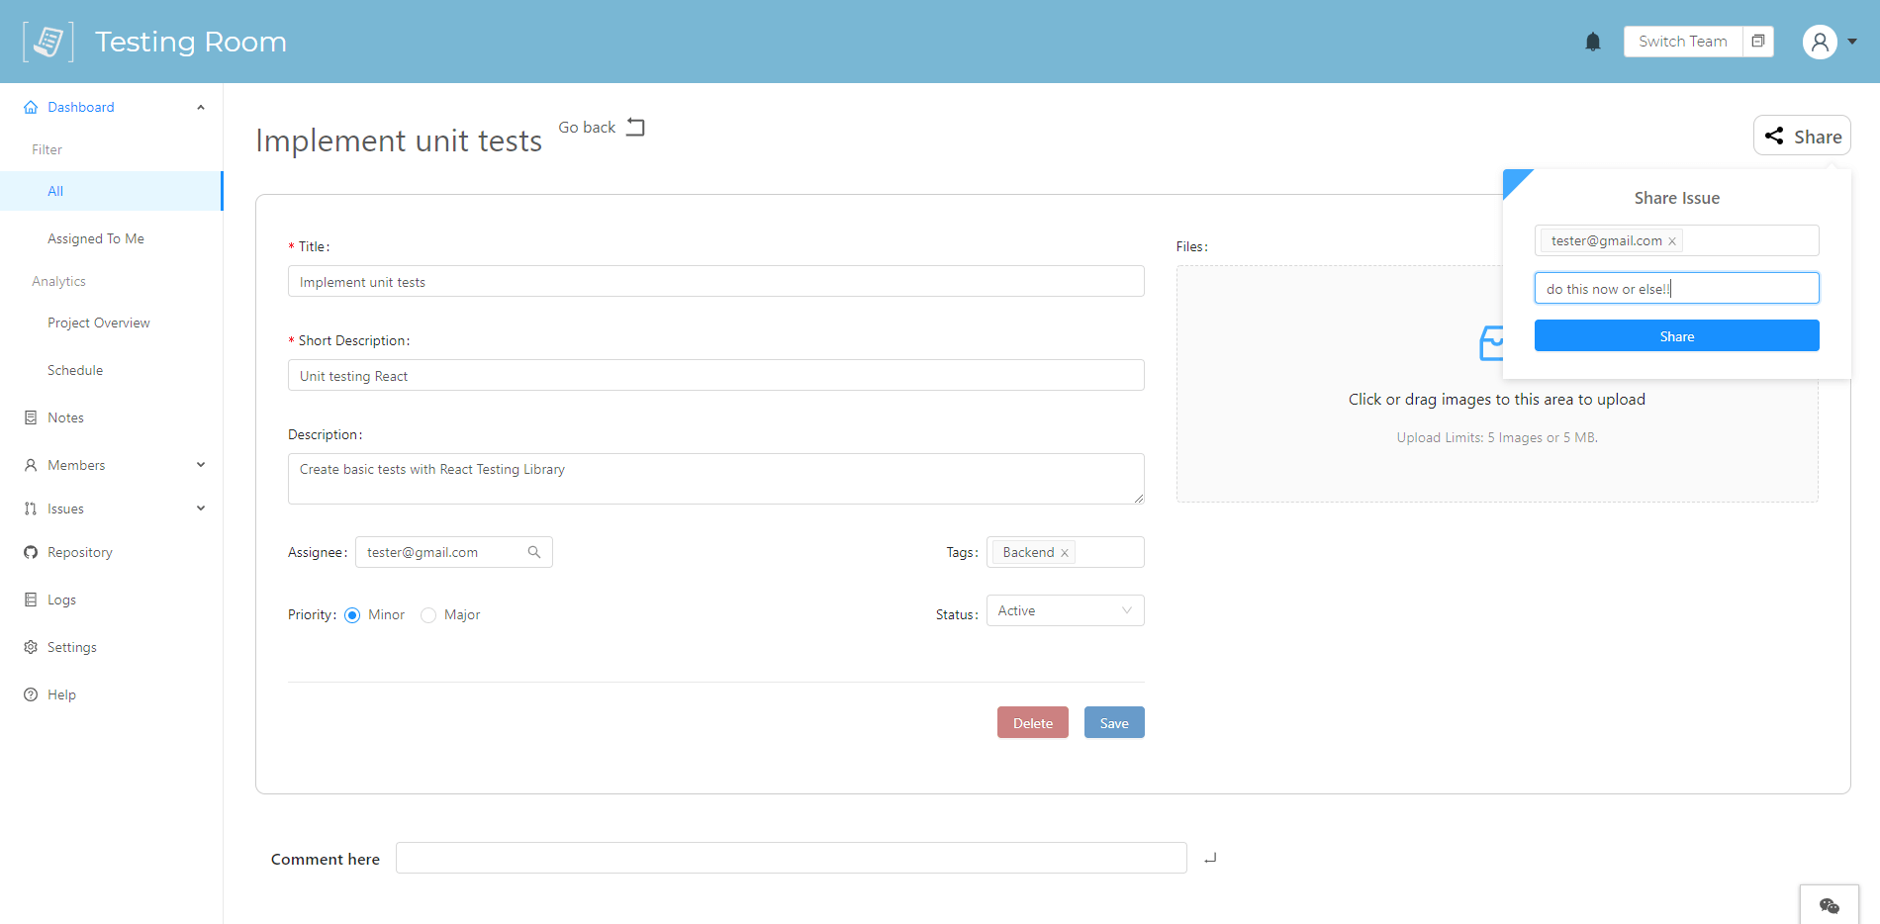The width and height of the screenshot is (1880, 924).
Task: Select the All filter item
Action: tap(111, 191)
